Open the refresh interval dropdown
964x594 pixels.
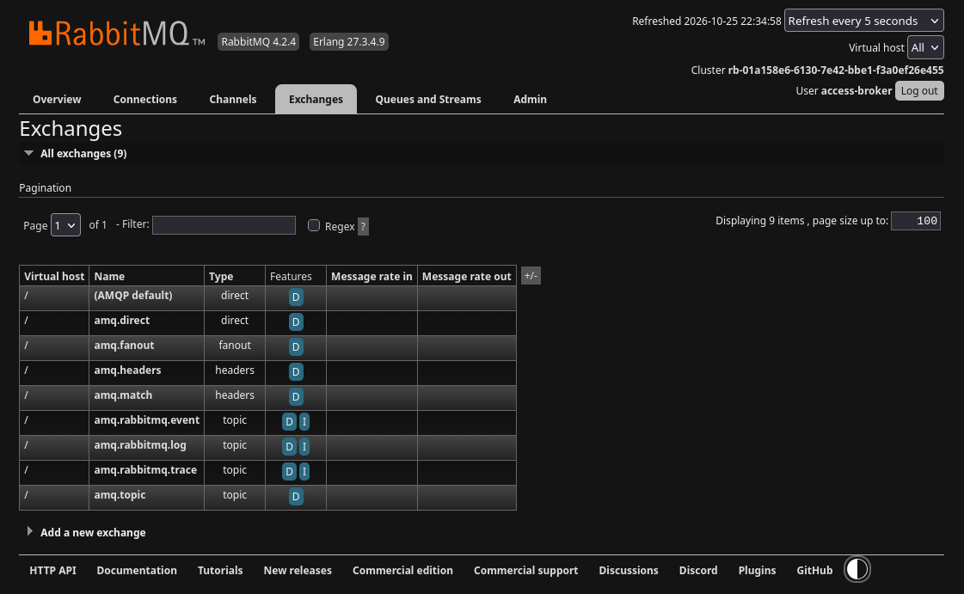[x=863, y=21]
